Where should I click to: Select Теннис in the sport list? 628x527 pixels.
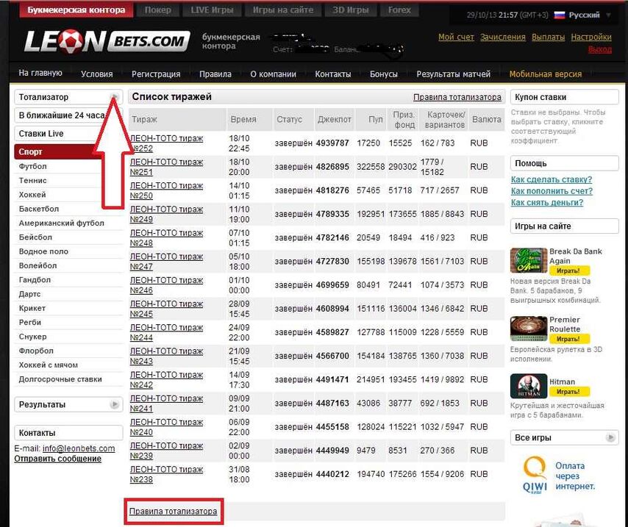(x=33, y=180)
